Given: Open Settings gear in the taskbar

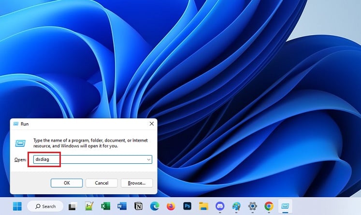Looking at the screenshot, I should (x=253, y=206).
